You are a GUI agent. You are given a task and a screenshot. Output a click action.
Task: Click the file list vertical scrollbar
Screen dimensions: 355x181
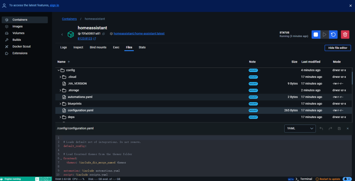pyautogui.click(x=352, y=78)
